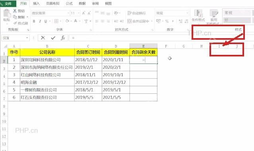
Task: Expand the Font group dialog launcher
Action: 91,30
